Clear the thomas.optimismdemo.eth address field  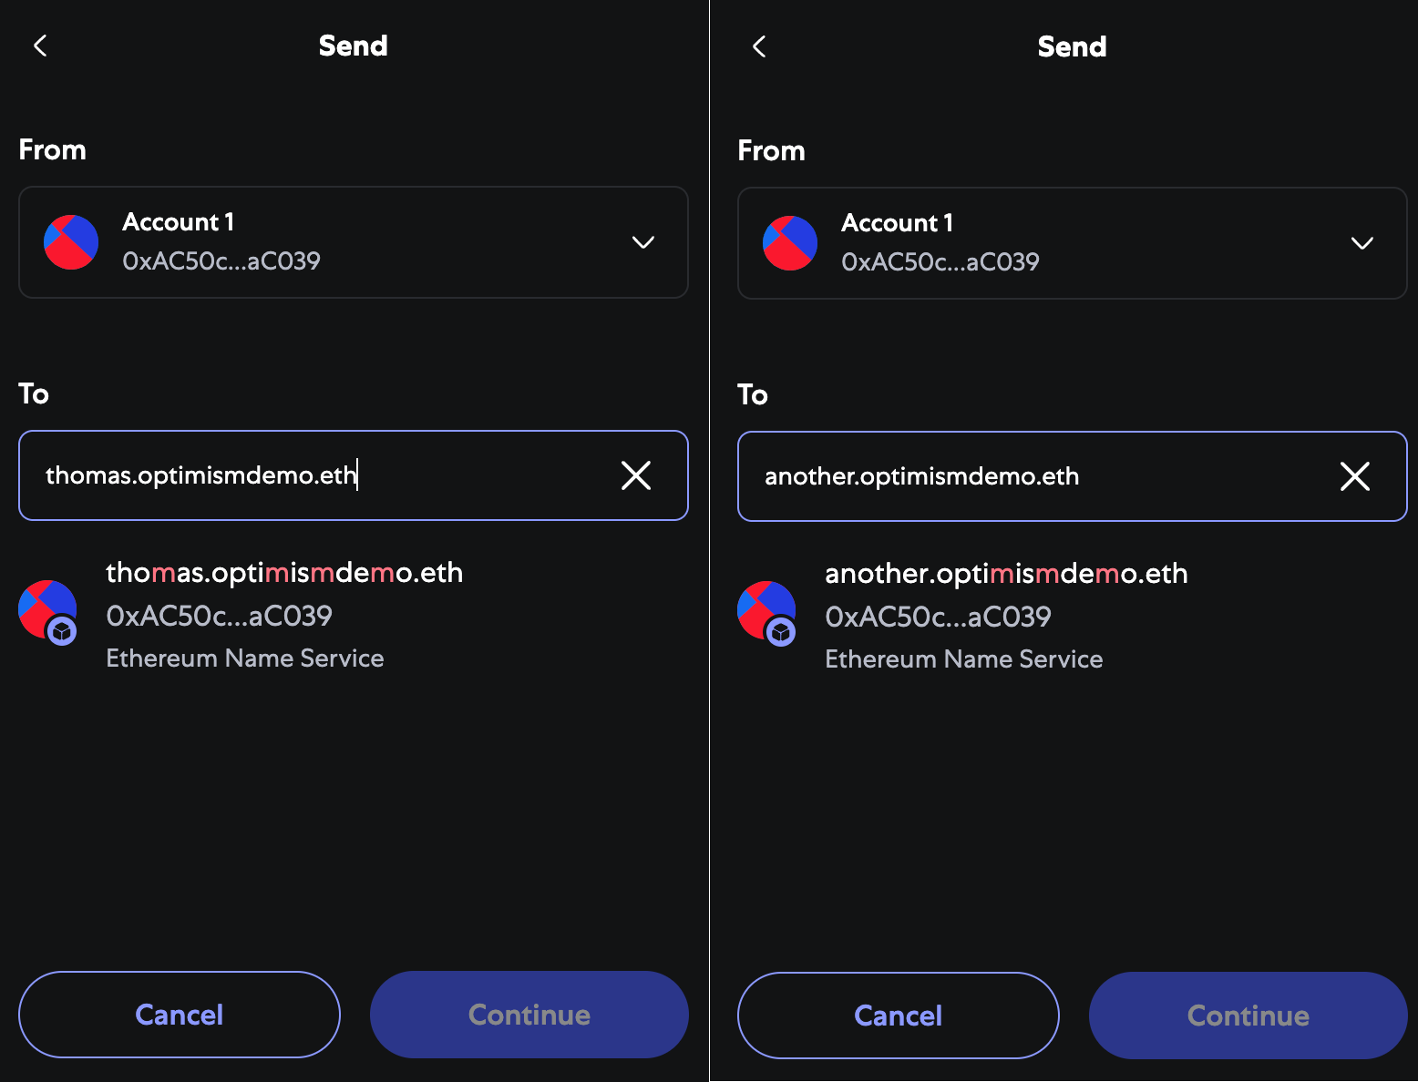coord(635,475)
